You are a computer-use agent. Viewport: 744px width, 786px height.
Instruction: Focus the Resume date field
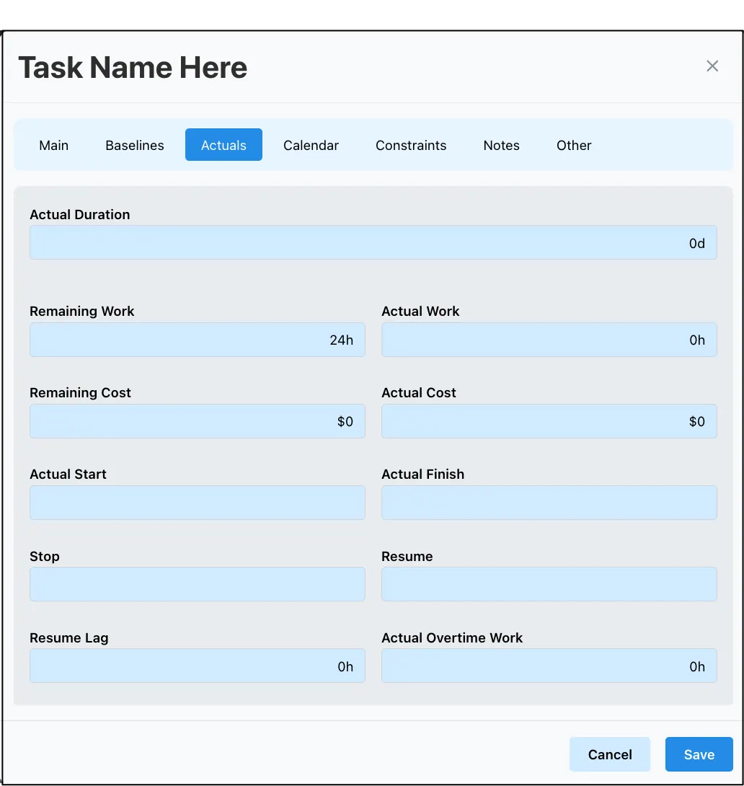coord(549,584)
